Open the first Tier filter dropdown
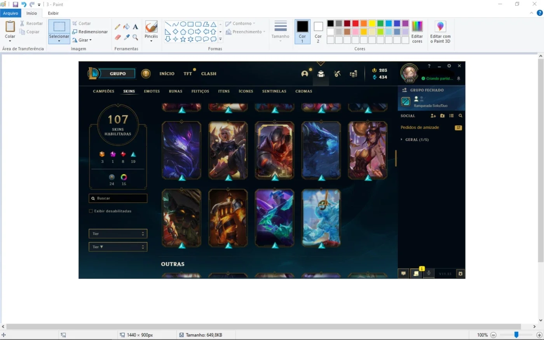544x340 pixels. [118, 234]
